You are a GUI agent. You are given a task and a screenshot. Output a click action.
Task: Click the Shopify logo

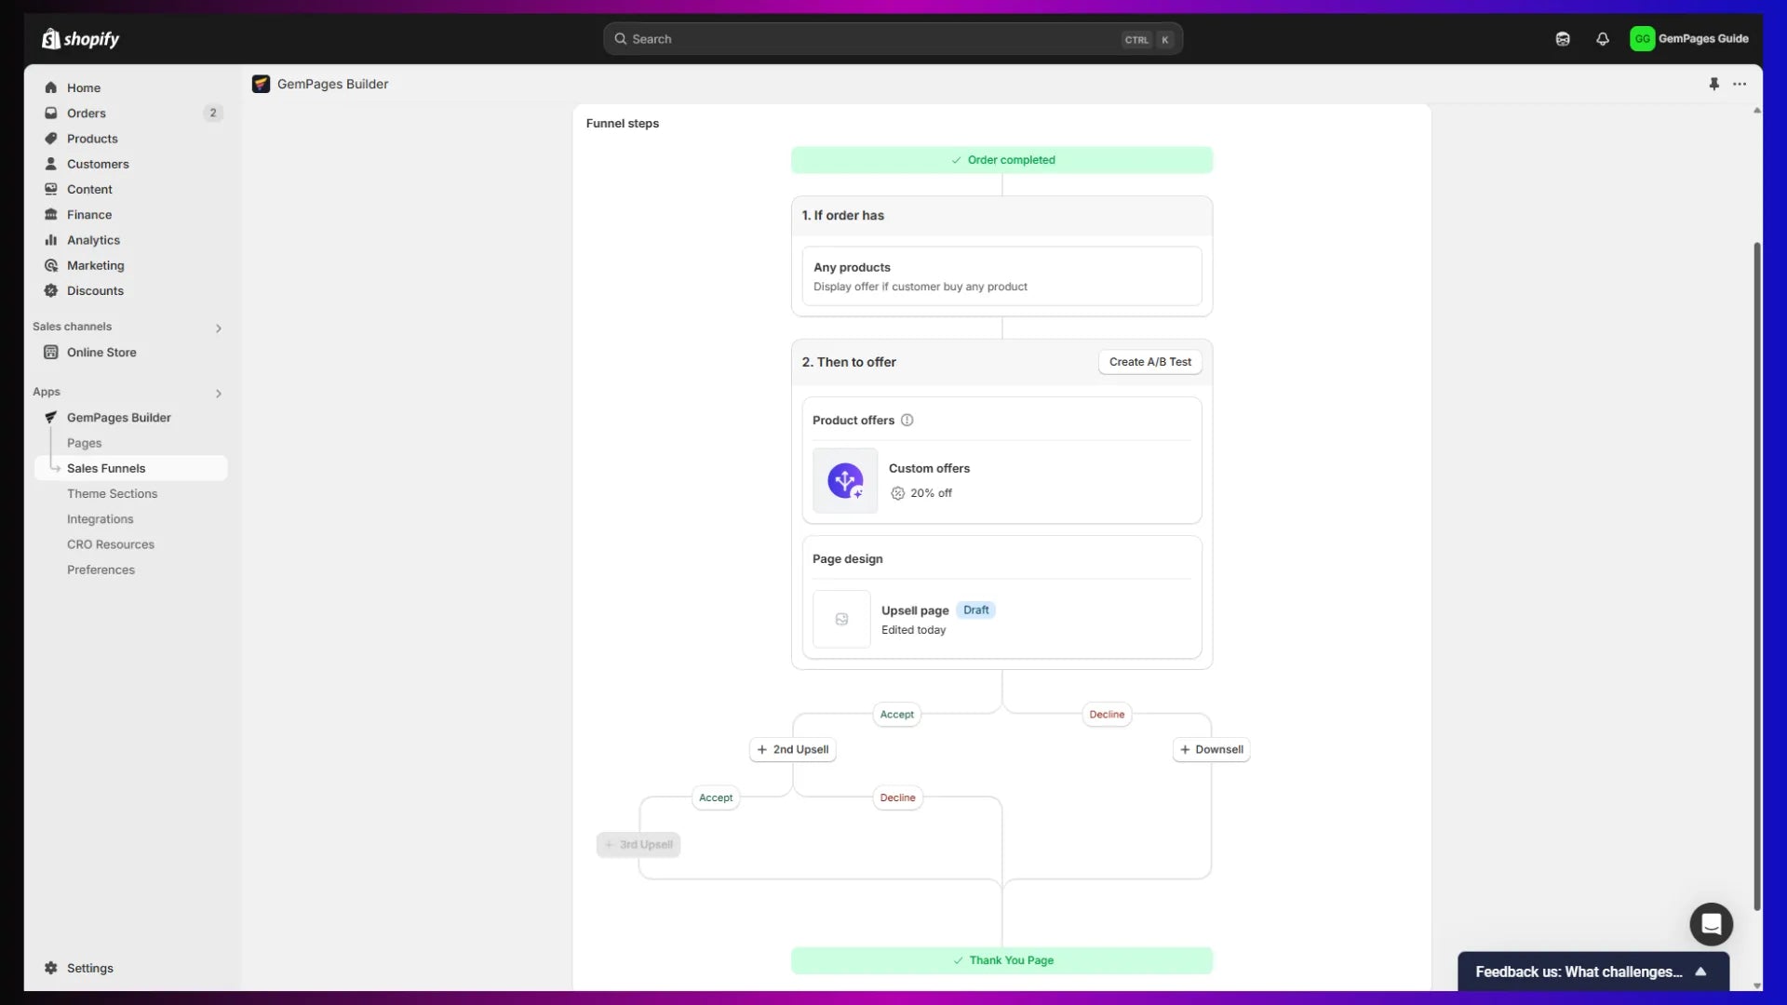pyautogui.click(x=81, y=39)
